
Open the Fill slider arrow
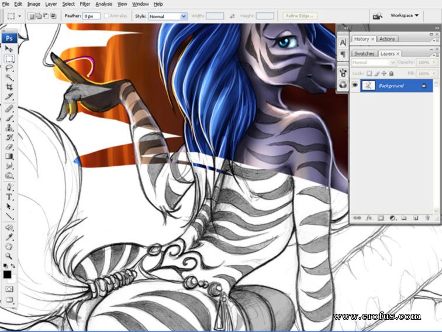[434, 73]
